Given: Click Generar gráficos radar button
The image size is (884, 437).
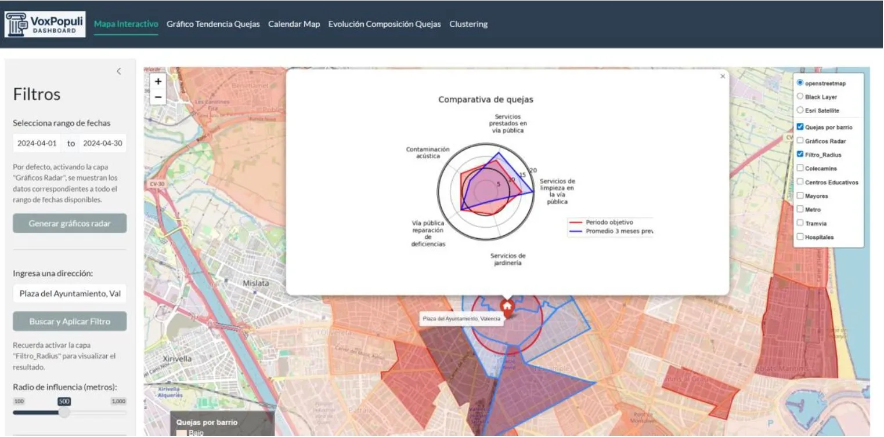Looking at the screenshot, I should point(70,223).
